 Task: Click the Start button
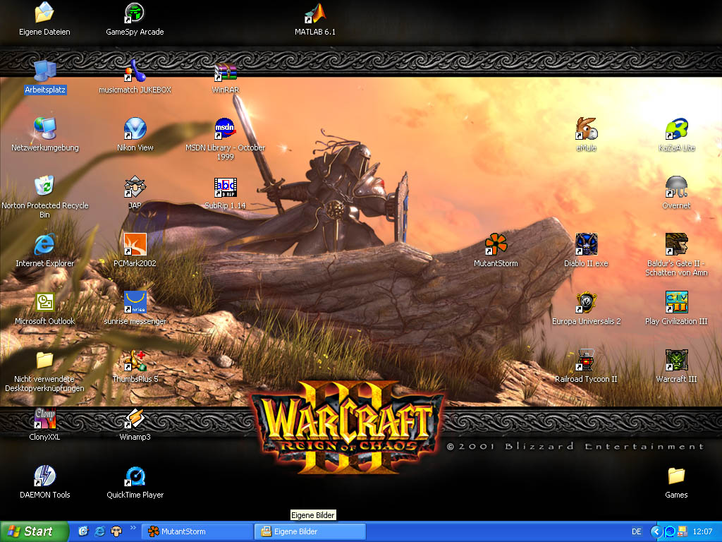point(34,531)
